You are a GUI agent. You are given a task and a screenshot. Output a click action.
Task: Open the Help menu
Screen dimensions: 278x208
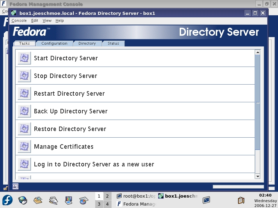[60, 21]
